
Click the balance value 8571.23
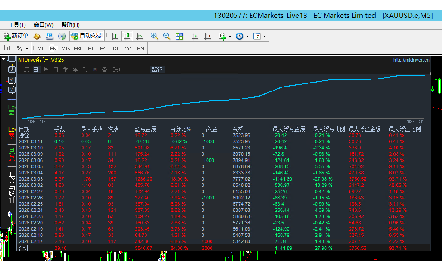click(x=241, y=148)
